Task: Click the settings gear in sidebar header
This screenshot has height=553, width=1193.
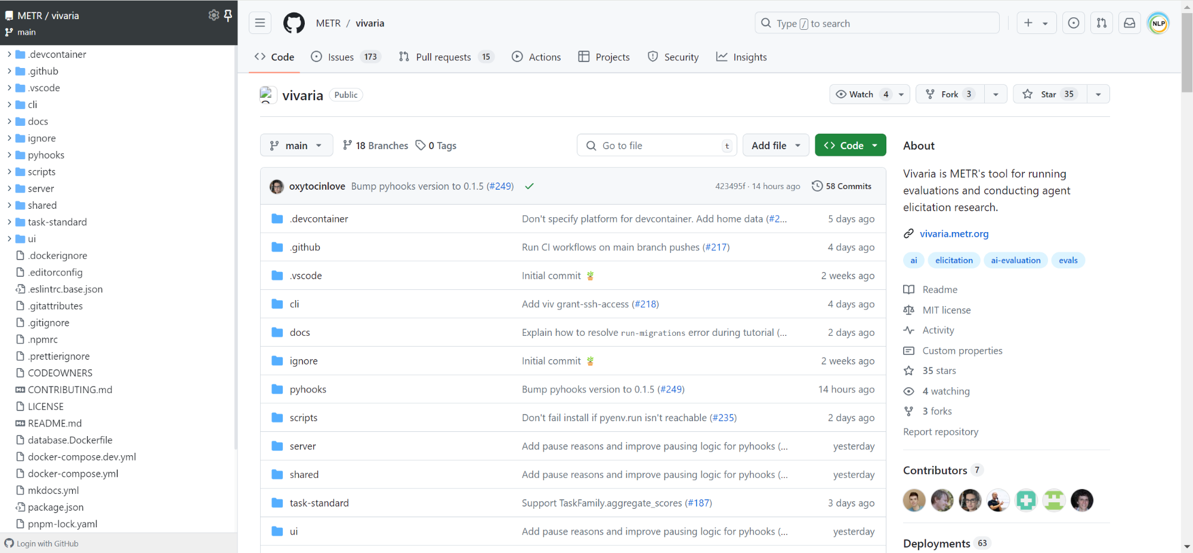Action: coord(214,16)
